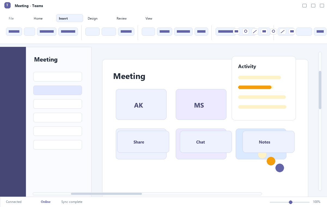
Task: Select the Insert ribbon tab
Action: coord(69,18)
